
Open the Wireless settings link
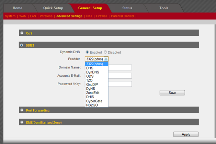46,16
